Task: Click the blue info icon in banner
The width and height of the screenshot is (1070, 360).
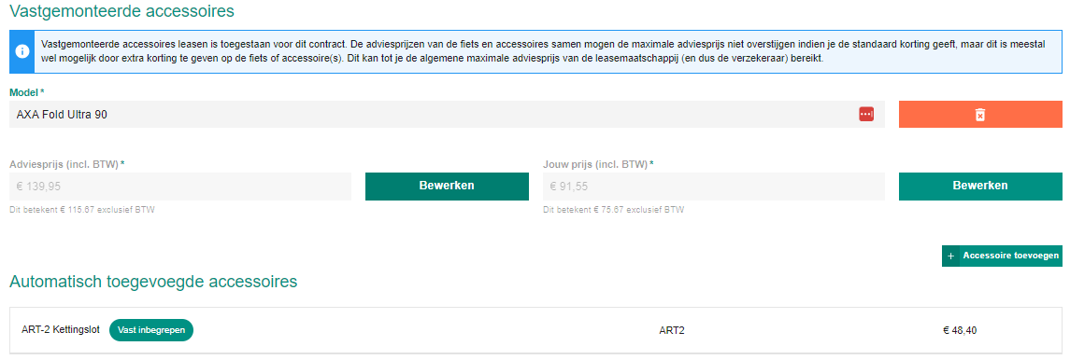Action: pyautogui.click(x=22, y=51)
